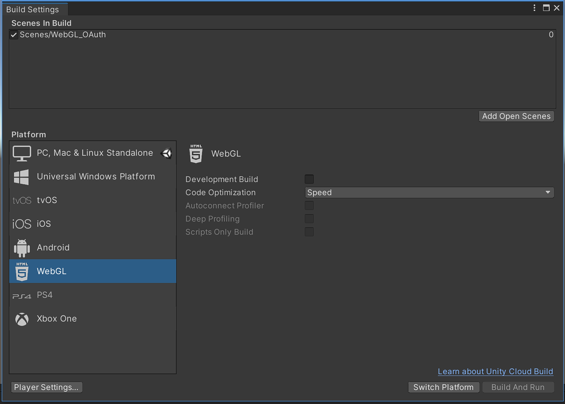Click the Switch Platform button
Screen dimensions: 565x404
pyautogui.click(x=443, y=387)
